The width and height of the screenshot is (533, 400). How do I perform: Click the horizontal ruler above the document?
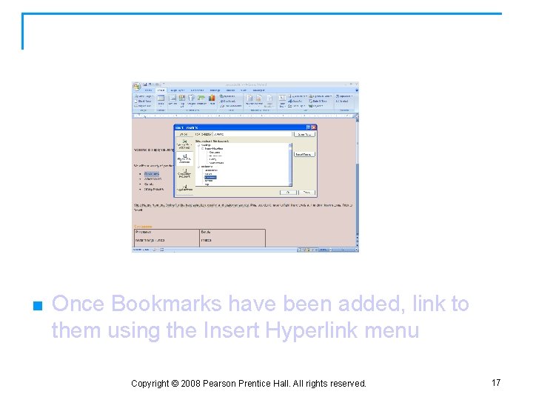[244, 116]
